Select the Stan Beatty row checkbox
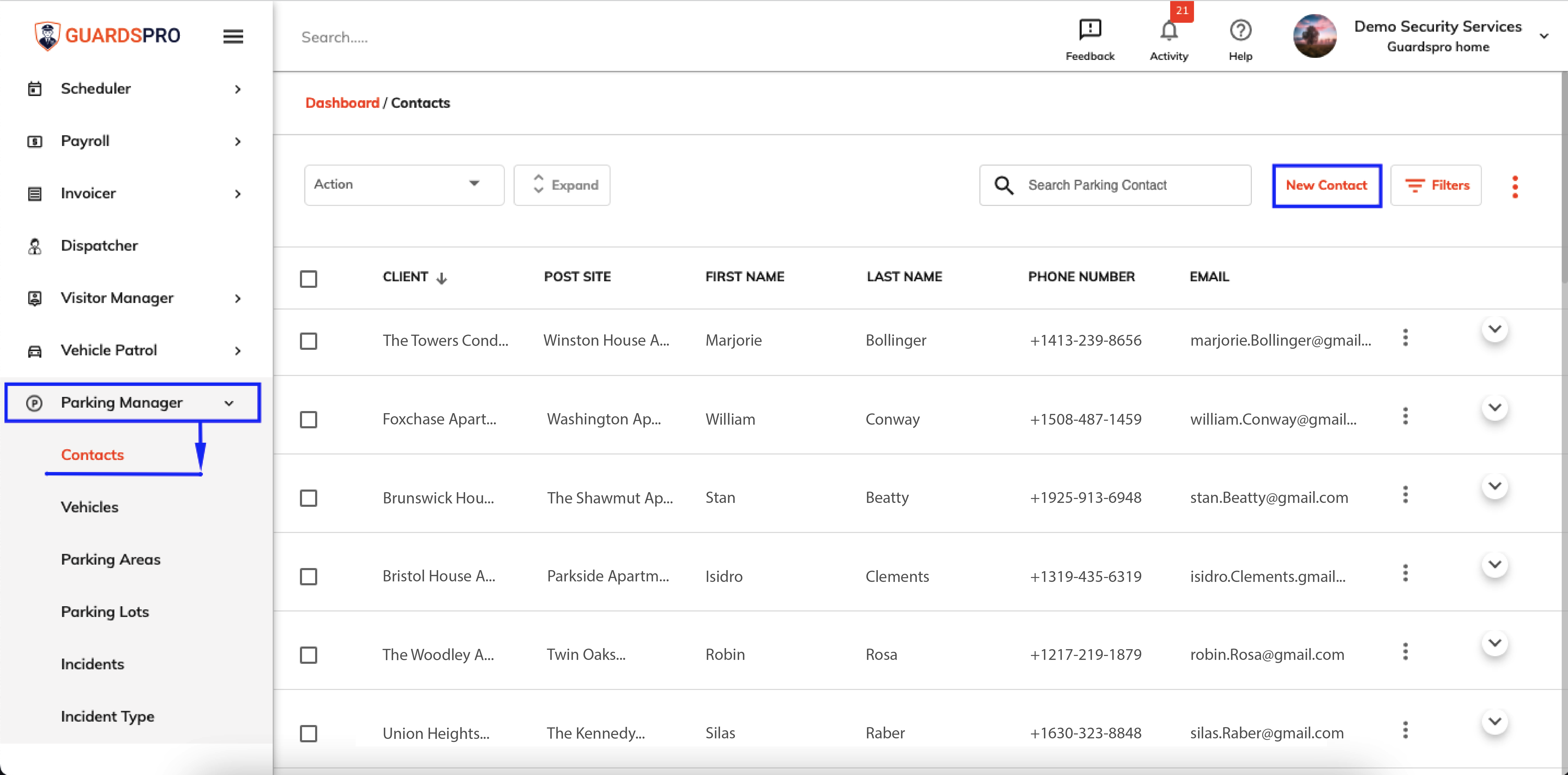Screen dimensions: 1568x775 coord(309,498)
